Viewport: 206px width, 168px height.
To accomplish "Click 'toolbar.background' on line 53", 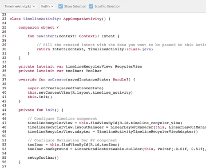I will (x=48, y=149).
